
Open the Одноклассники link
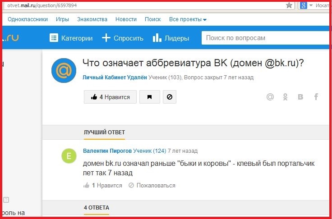tap(28, 19)
